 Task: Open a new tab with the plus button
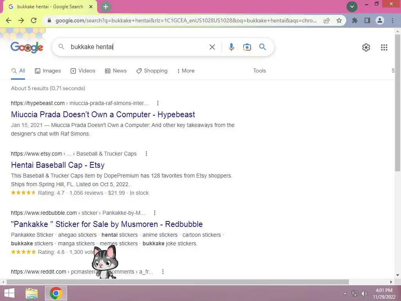point(106,7)
